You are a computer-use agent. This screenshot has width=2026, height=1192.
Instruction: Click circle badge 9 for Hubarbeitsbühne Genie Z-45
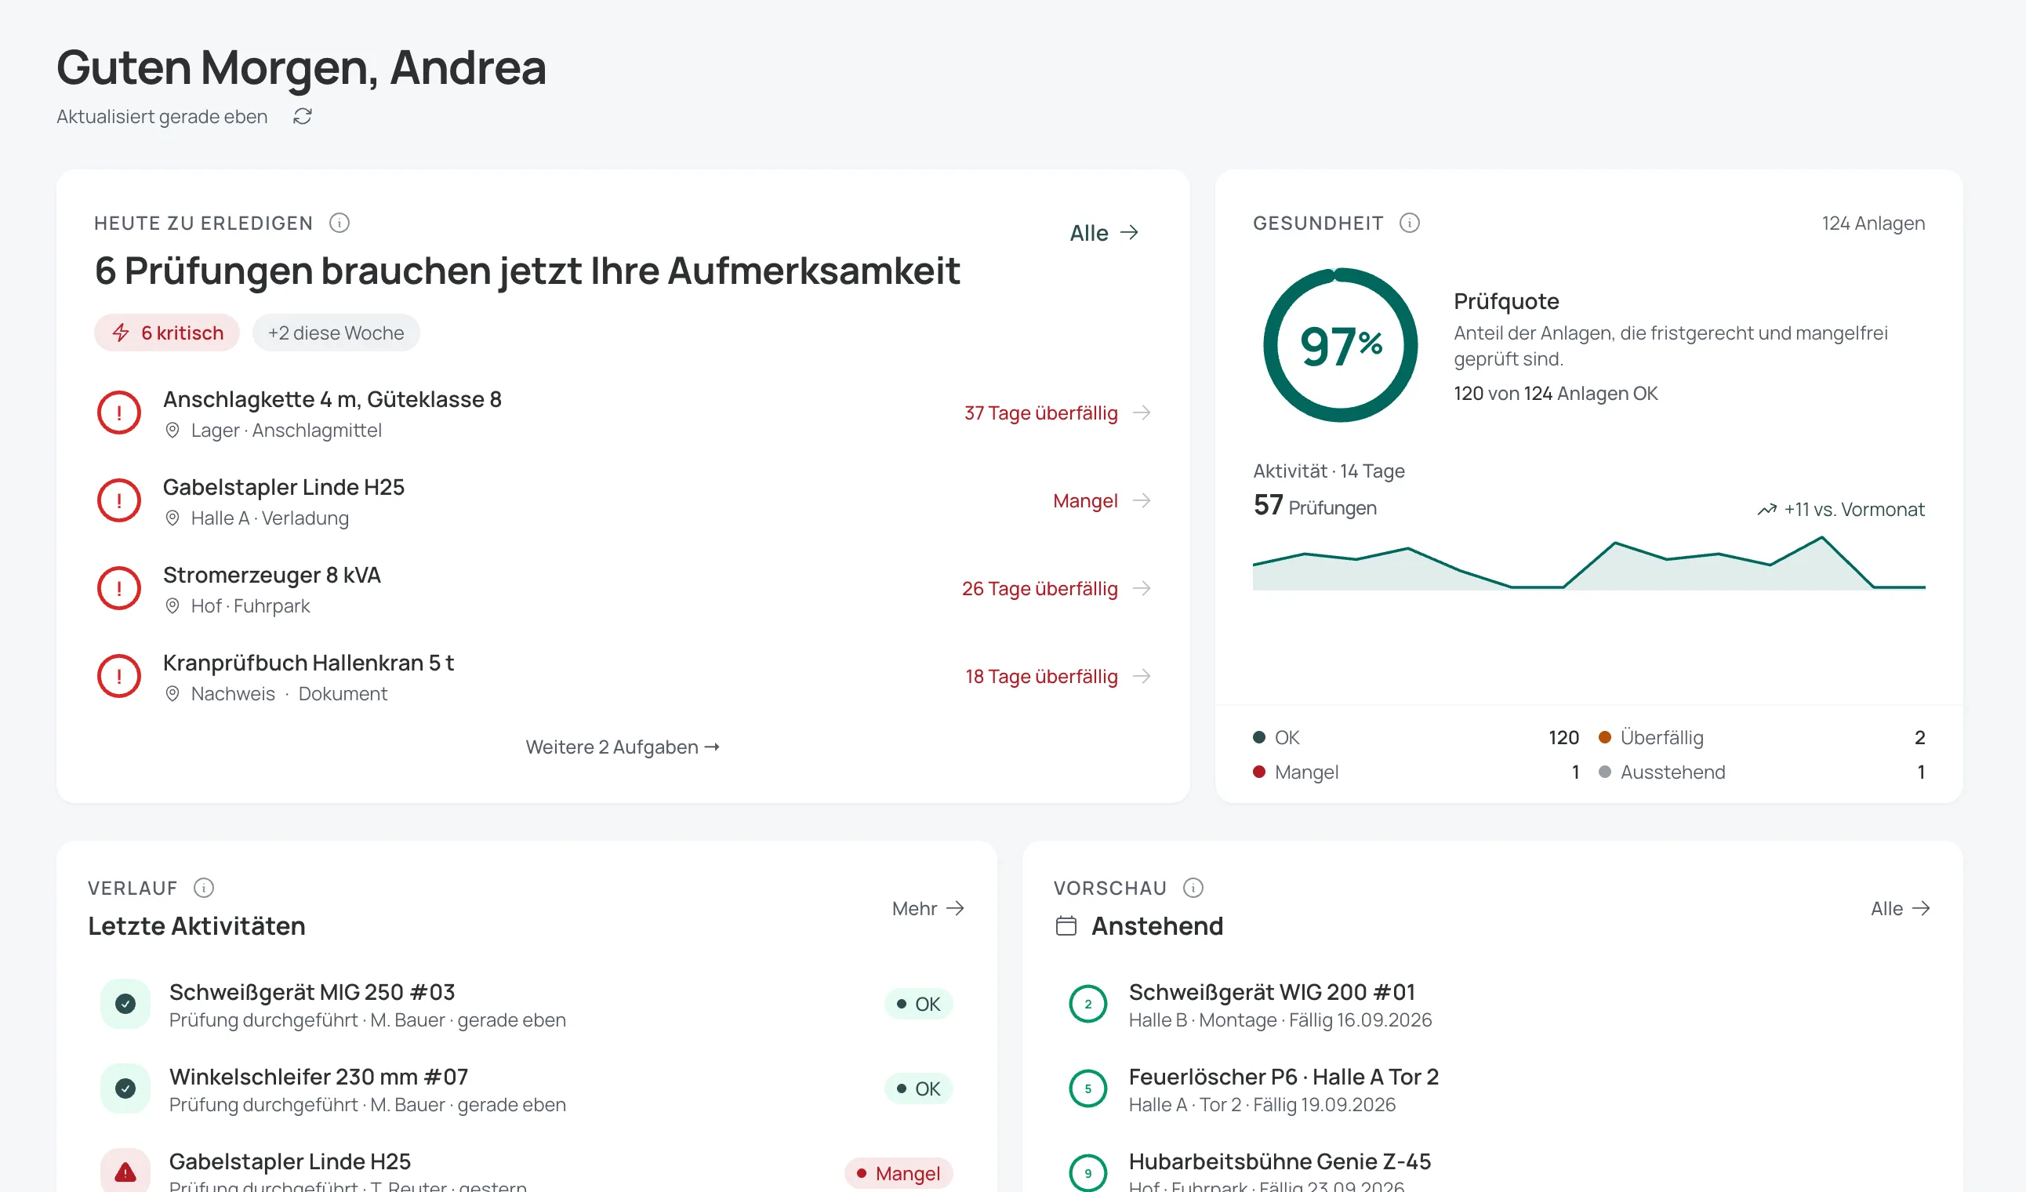point(1087,1172)
